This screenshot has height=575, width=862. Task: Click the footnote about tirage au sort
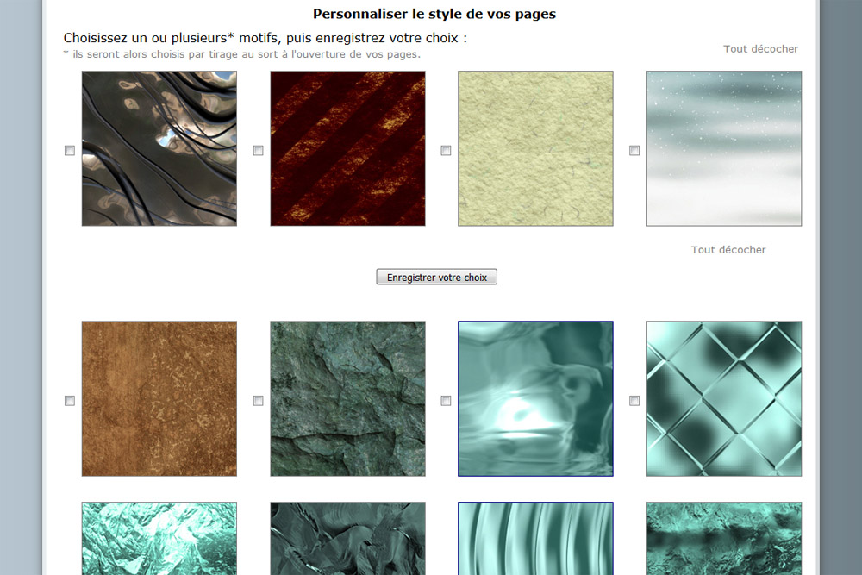coord(242,54)
